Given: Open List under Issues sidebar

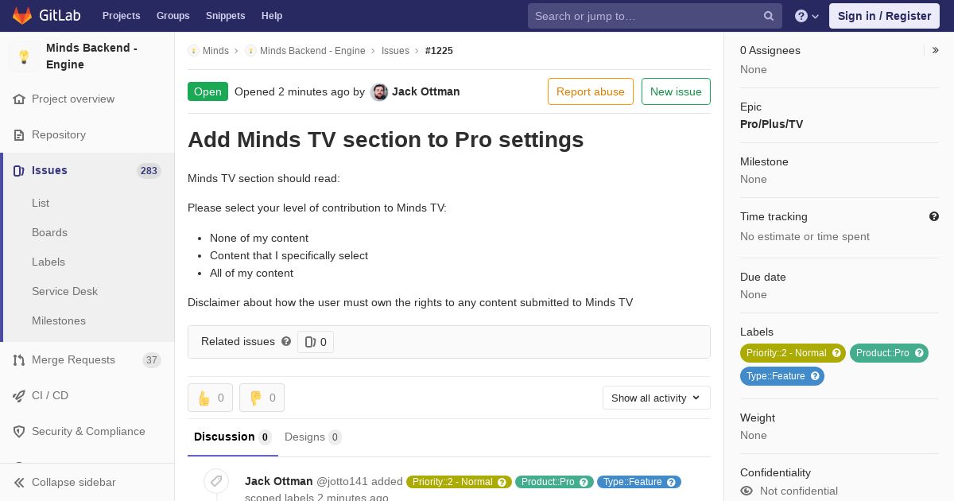Looking at the screenshot, I should pos(41,204).
